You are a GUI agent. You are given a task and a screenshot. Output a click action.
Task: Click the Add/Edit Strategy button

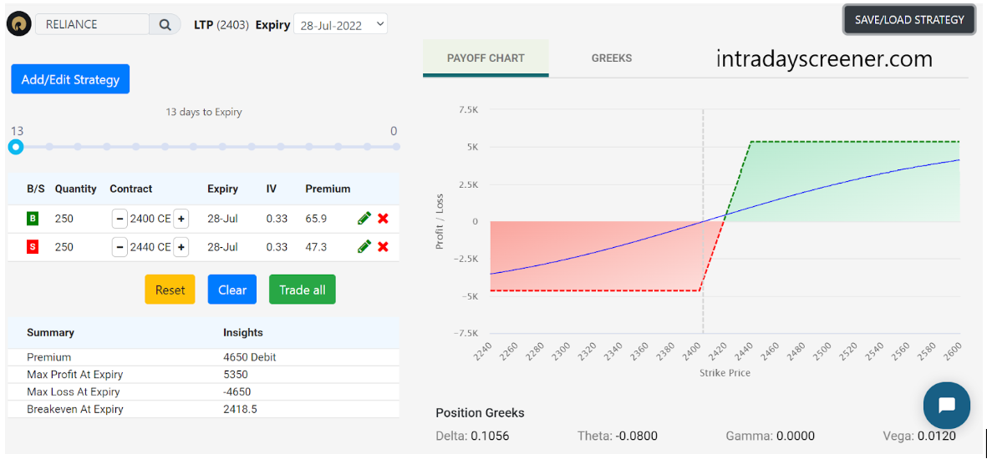pyautogui.click(x=70, y=79)
